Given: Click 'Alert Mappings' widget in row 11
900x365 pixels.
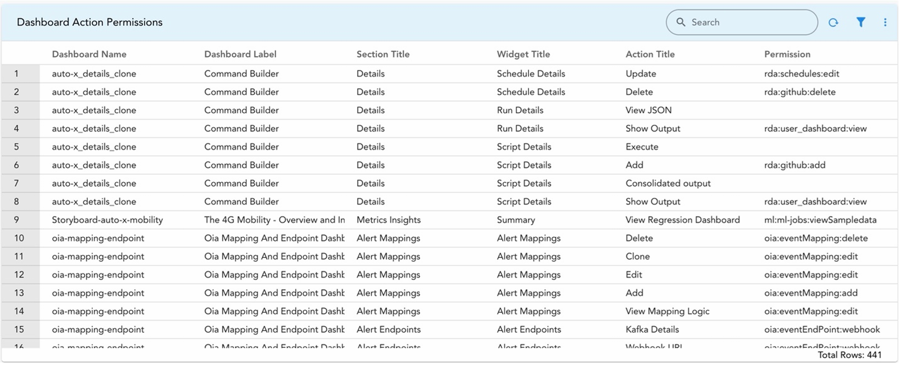Looking at the screenshot, I should pos(528,256).
